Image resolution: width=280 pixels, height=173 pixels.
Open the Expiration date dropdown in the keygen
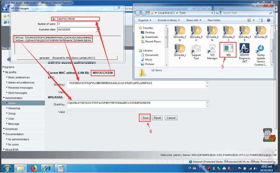(98, 30)
